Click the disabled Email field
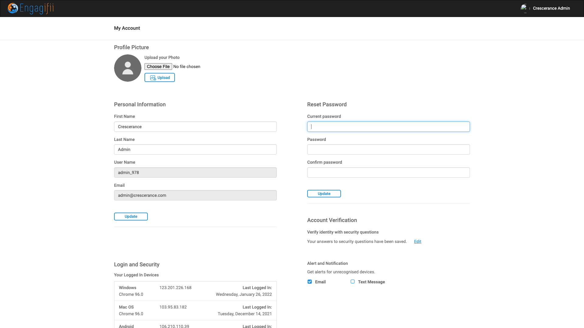584x328 pixels. point(195,195)
